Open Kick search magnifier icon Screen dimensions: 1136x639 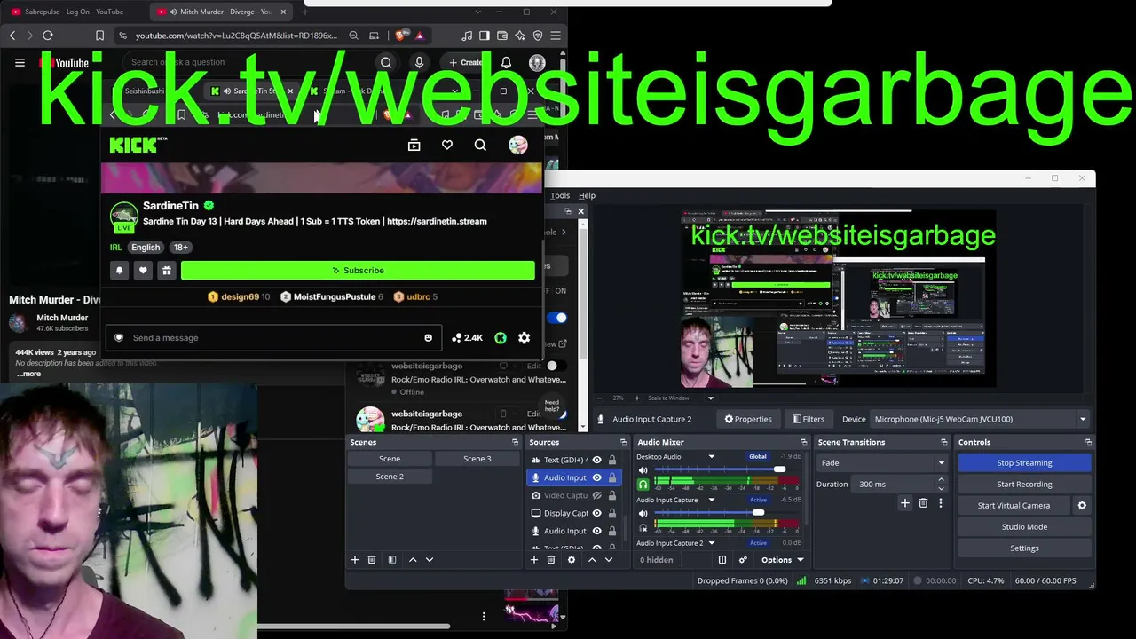click(480, 146)
